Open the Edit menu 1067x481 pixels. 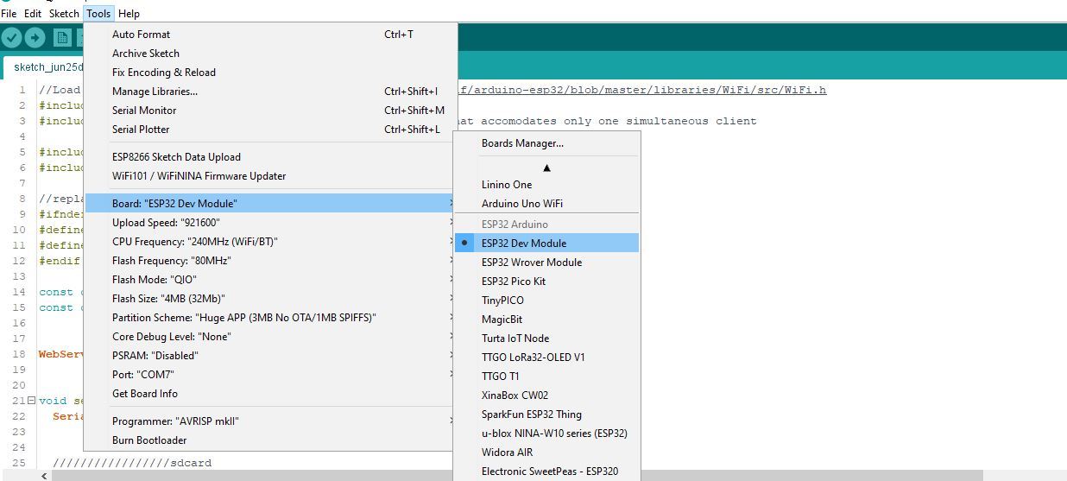click(33, 14)
